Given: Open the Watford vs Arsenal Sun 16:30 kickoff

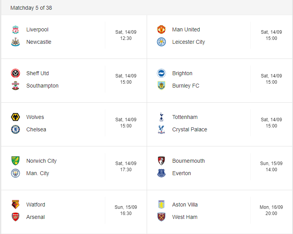Looking at the screenshot, I should point(126,210).
